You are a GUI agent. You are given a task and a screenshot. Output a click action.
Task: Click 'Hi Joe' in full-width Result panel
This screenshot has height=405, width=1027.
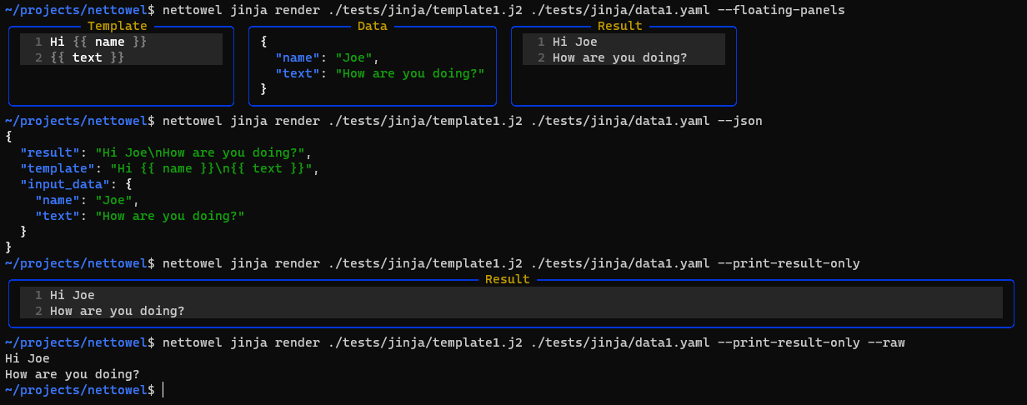click(73, 295)
